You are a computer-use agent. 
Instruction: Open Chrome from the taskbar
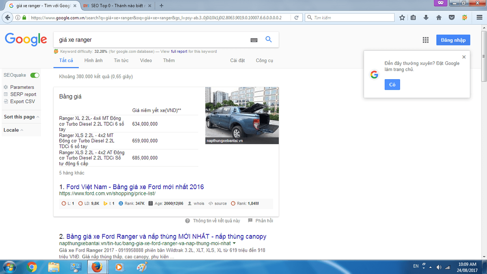point(32,267)
